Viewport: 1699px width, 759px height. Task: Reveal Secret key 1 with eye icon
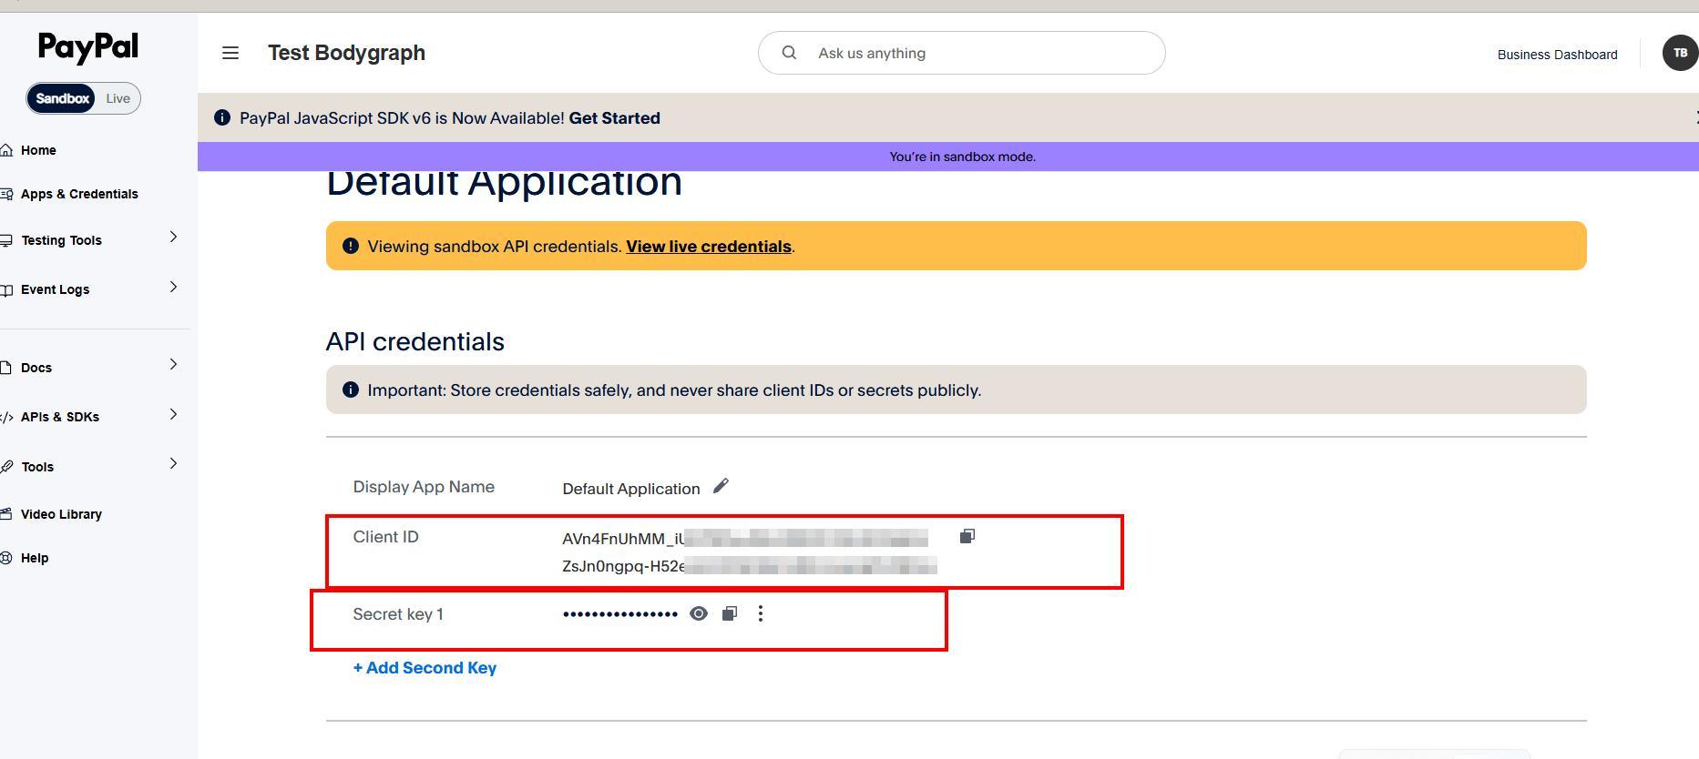click(699, 614)
